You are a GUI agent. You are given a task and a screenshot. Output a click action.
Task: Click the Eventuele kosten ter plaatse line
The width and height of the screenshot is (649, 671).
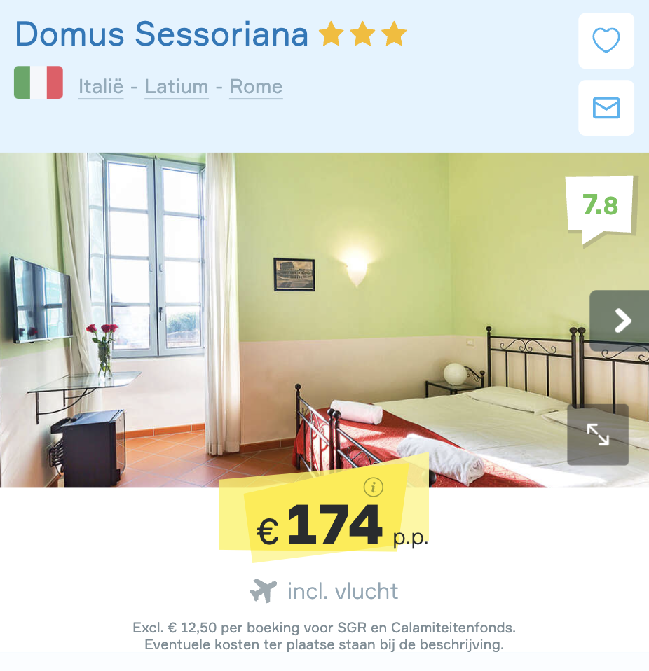coord(324,644)
